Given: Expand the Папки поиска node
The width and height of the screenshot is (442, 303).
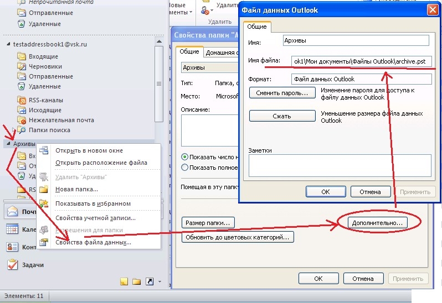Looking at the screenshot, I should pyautogui.click(x=15, y=130).
